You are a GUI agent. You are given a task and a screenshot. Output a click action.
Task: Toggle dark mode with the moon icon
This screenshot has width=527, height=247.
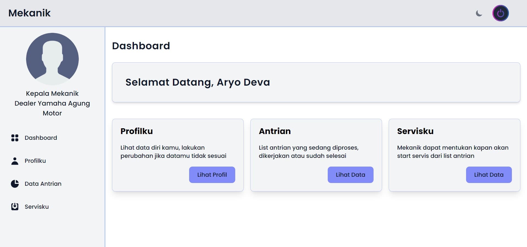pyautogui.click(x=479, y=13)
